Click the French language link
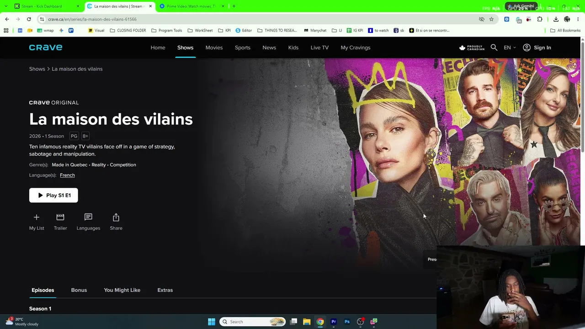The width and height of the screenshot is (585, 329). click(67, 175)
